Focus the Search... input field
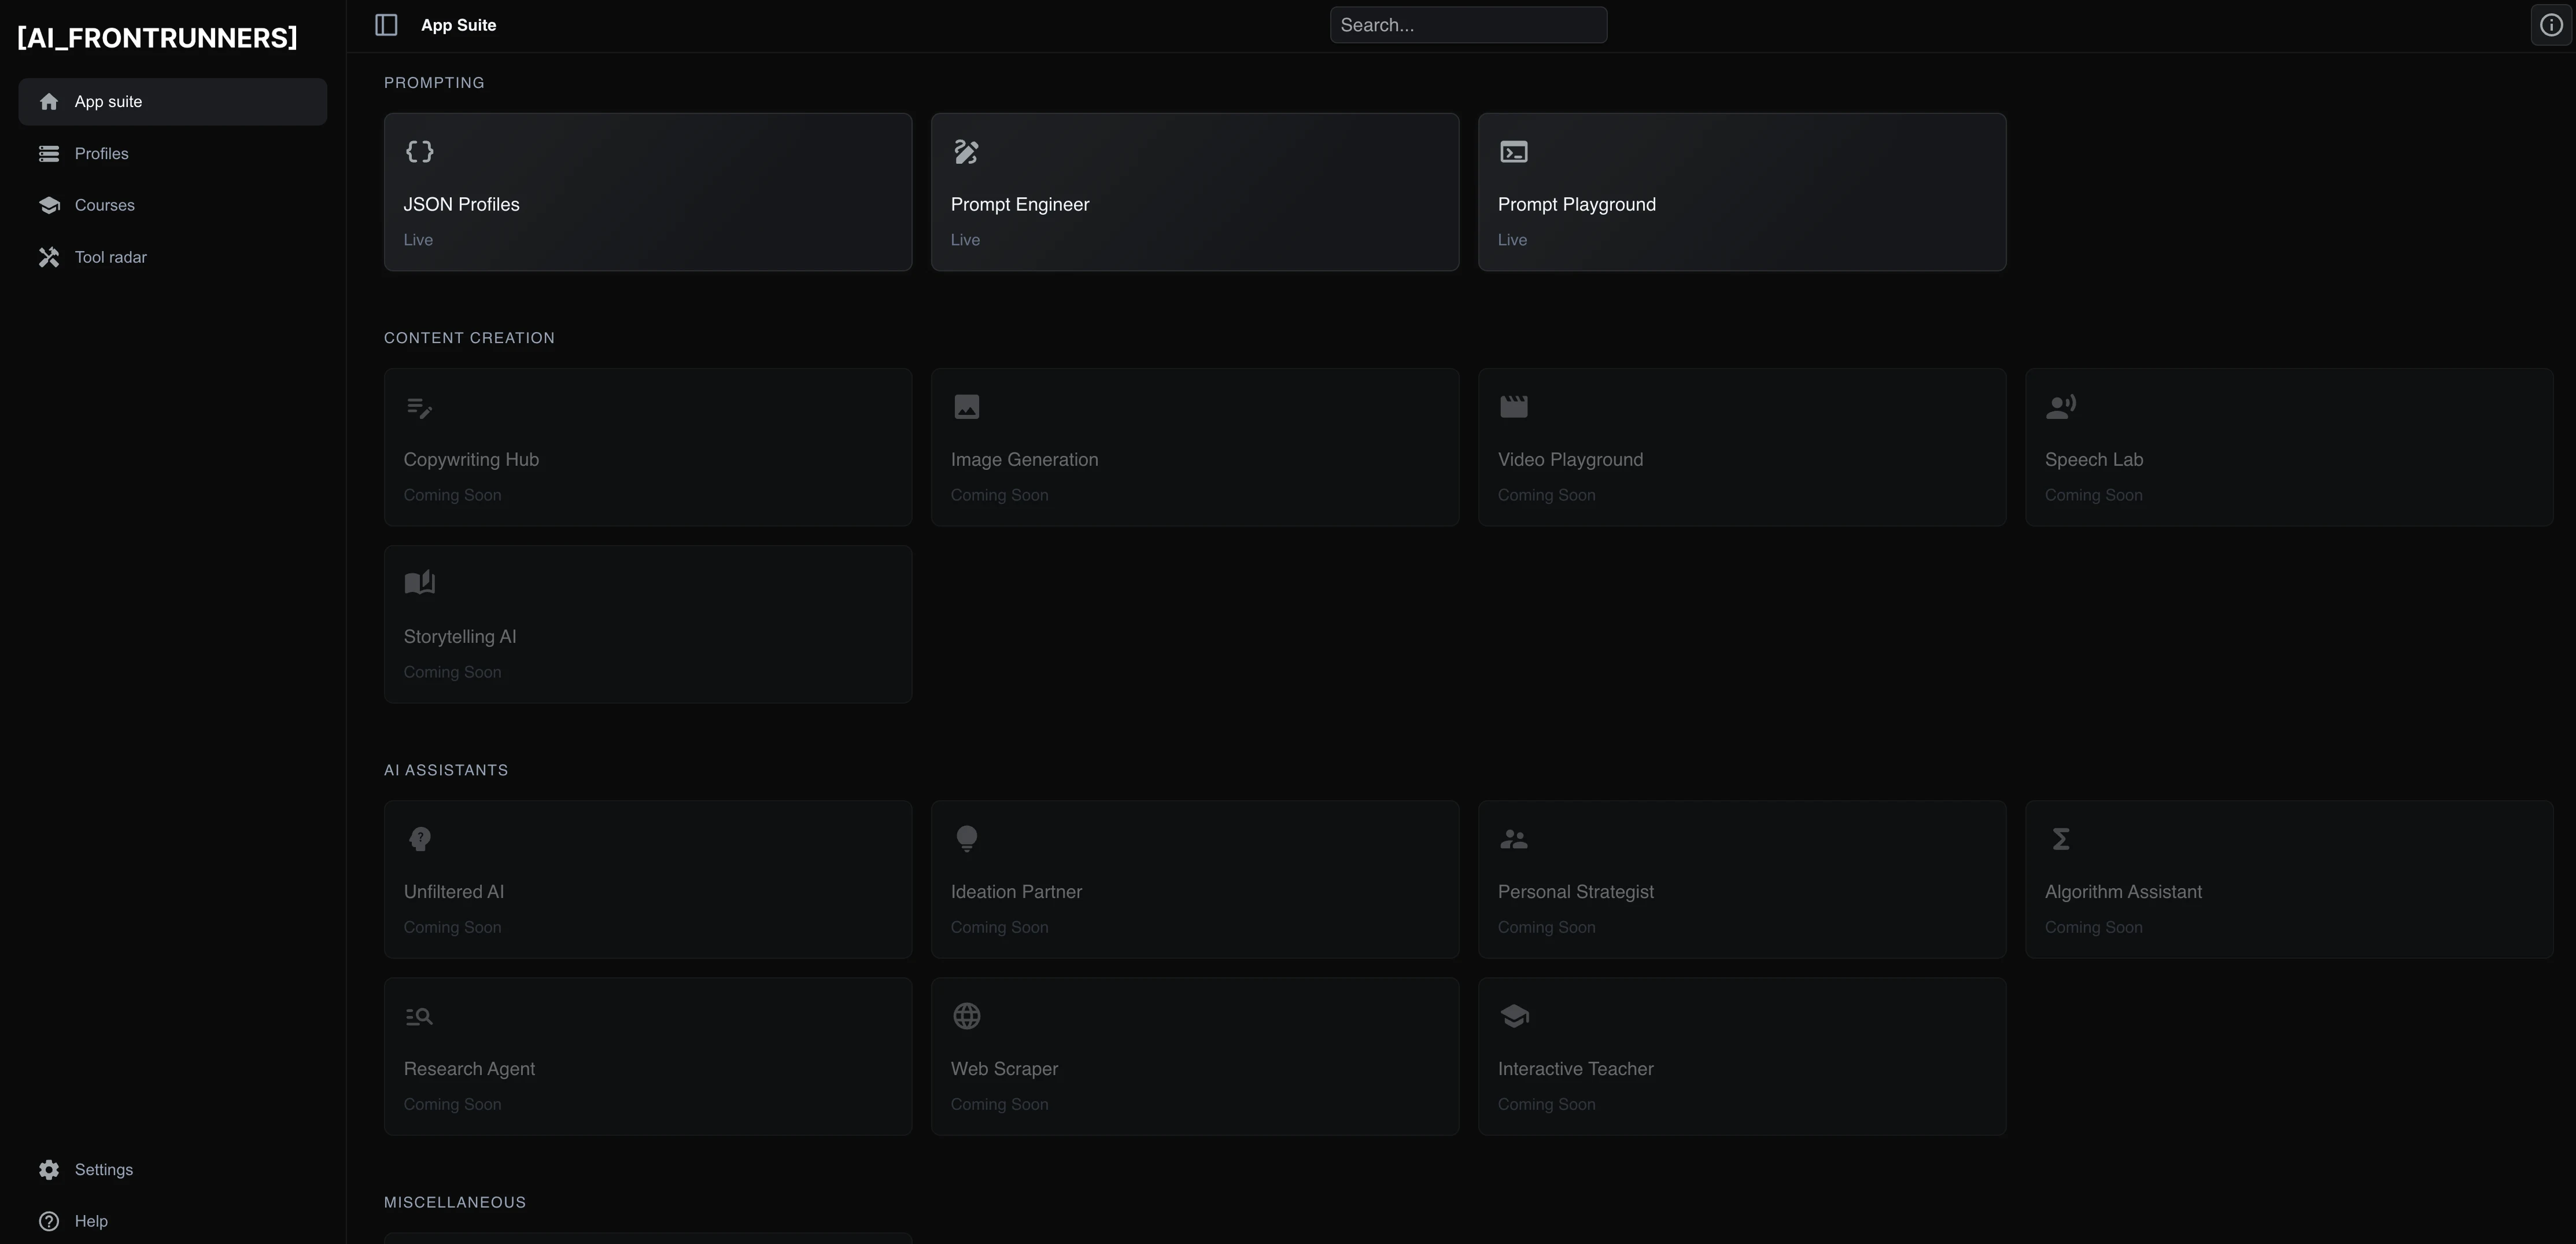The height and width of the screenshot is (1244, 2576). coord(1468,25)
